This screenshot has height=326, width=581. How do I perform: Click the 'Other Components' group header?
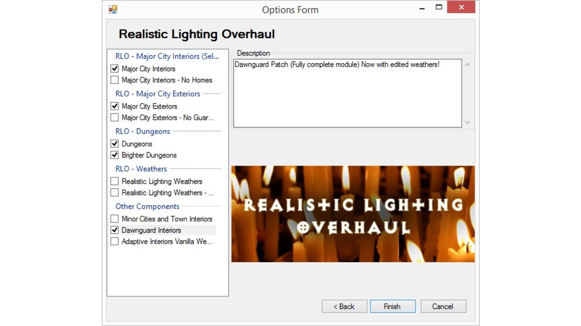147,206
